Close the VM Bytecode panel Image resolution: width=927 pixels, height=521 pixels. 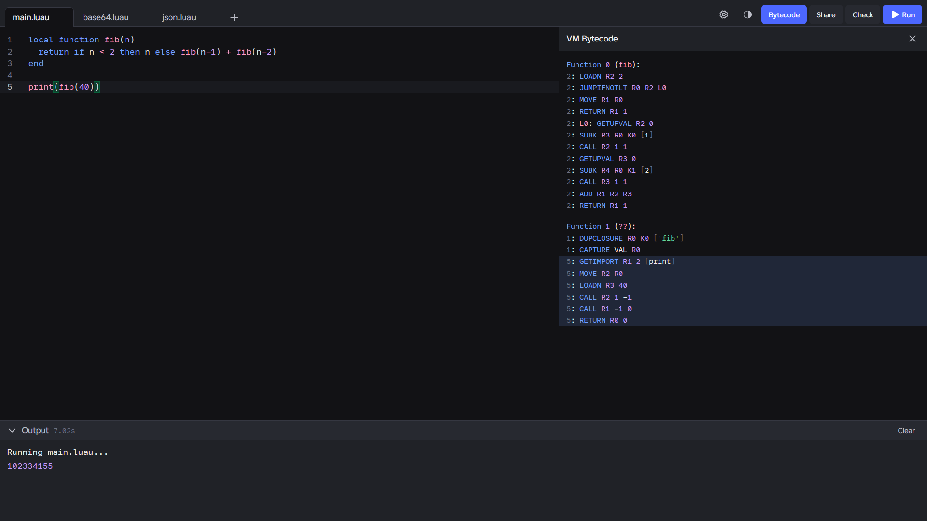pyautogui.click(x=912, y=39)
